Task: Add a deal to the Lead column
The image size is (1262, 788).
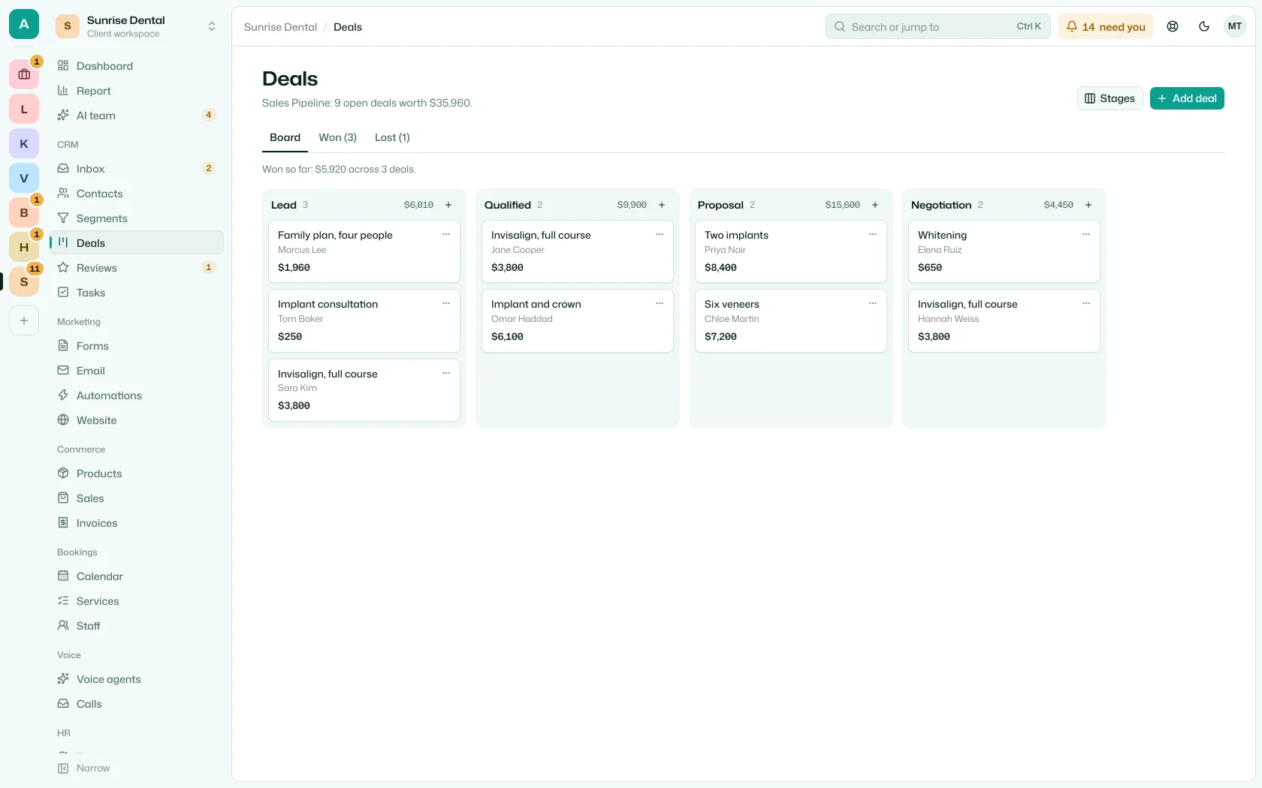Action: (448, 205)
